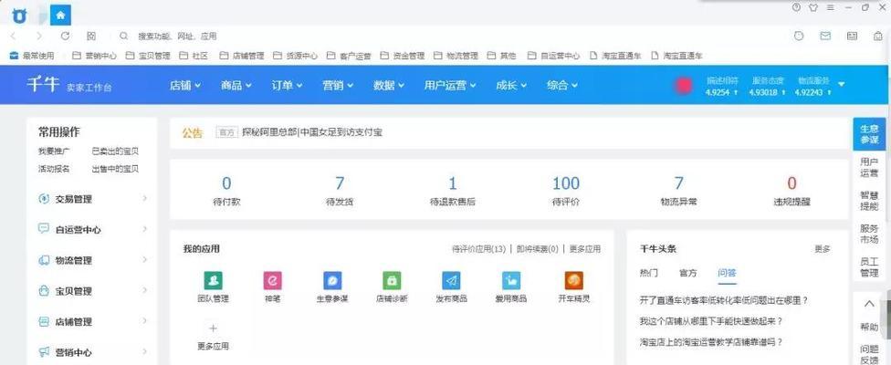Expand the 营销 dropdown menu
The width and height of the screenshot is (891, 365).
(x=338, y=85)
